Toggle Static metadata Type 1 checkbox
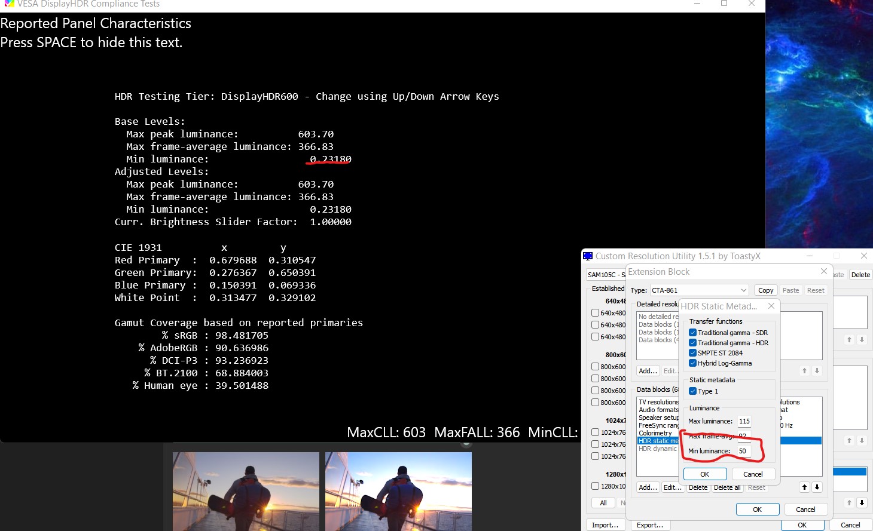 [x=692, y=391]
